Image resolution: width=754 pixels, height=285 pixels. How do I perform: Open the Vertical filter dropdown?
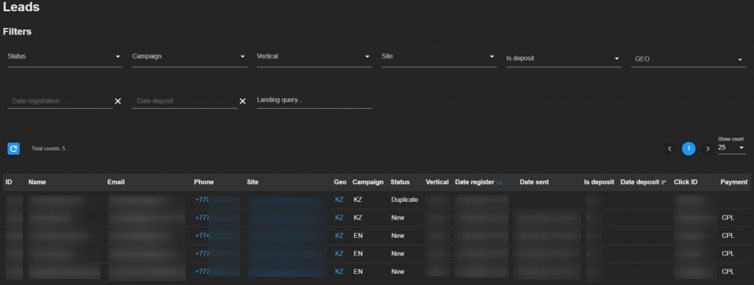pyautogui.click(x=314, y=57)
